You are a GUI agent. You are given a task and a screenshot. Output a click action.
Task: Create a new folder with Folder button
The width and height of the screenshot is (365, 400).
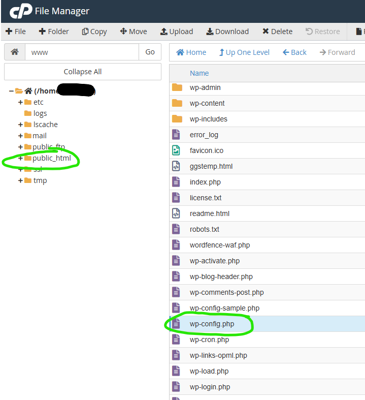click(54, 32)
